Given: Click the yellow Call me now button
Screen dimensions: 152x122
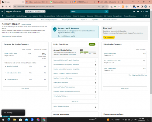Looking at the screenshot, I should click(109, 37).
